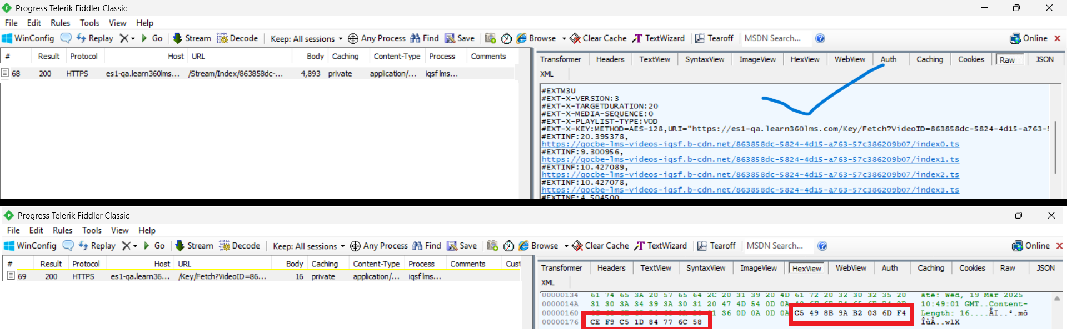Screen dimensions: 1067x329
Task: Open the WebView tab in bottom window
Action: pyautogui.click(x=851, y=268)
